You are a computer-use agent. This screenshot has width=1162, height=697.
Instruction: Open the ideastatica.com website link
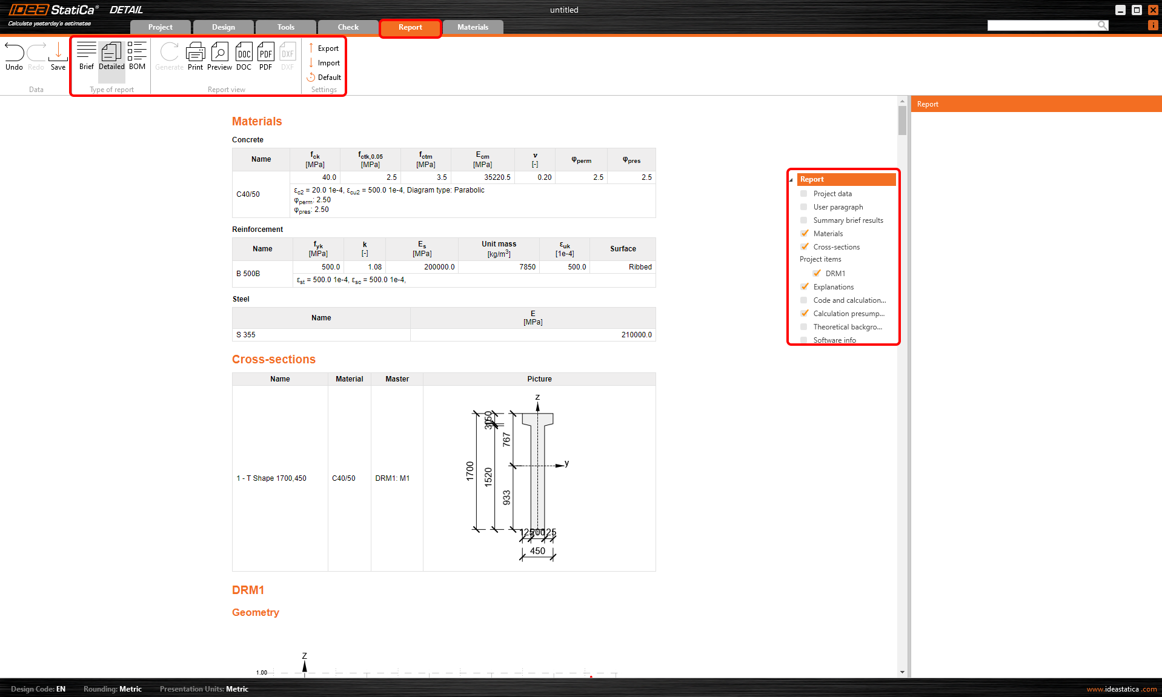tap(1121, 689)
